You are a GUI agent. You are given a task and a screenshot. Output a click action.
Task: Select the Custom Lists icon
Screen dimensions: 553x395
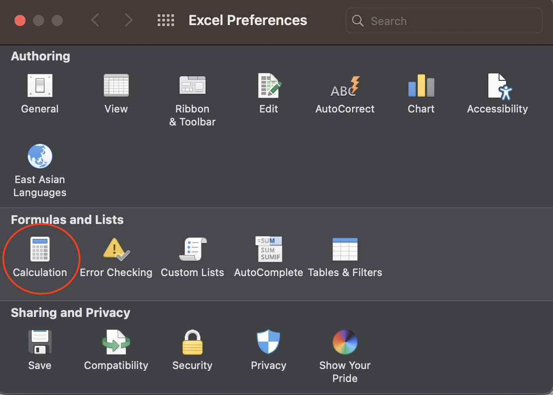192,250
